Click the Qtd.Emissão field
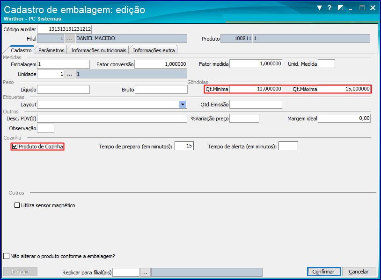381x280 pixels. [x=256, y=105]
